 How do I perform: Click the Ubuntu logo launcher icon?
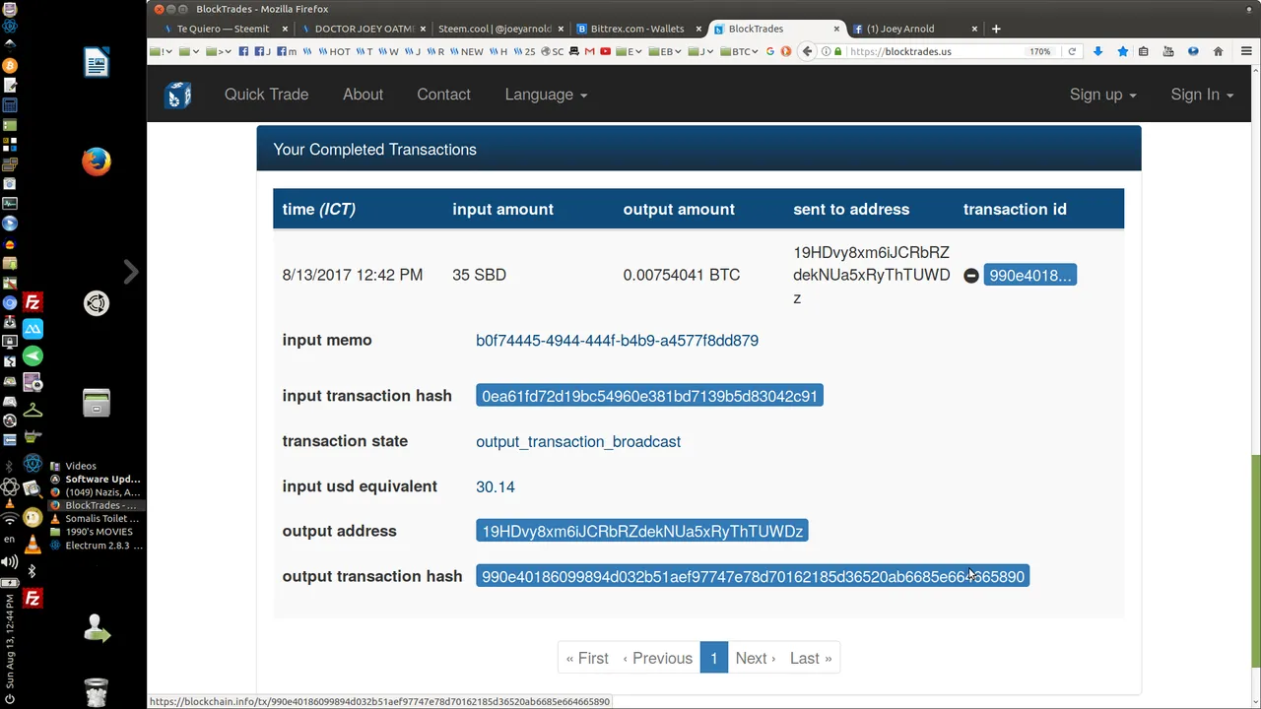pyautogui.click(x=97, y=303)
